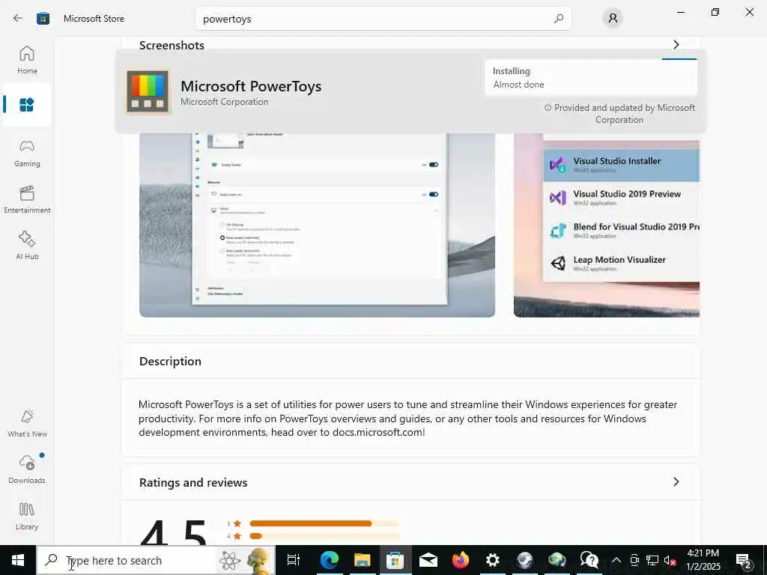Open notification center icon
Image resolution: width=767 pixels, height=575 pixels.
coord(744,560)
